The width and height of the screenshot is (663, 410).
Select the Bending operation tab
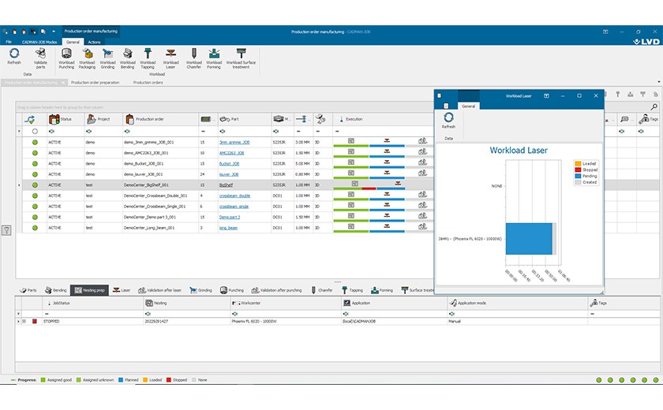(x=56, y=290)
